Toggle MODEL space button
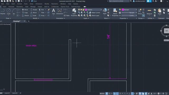Viewport: 169px width, 95px height. pos(102,93)
